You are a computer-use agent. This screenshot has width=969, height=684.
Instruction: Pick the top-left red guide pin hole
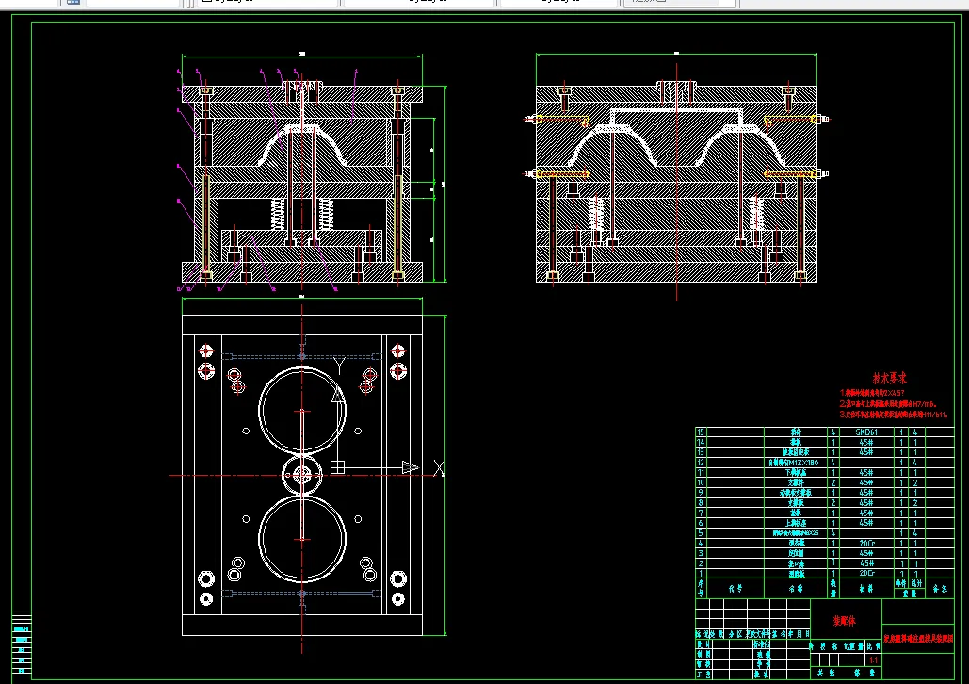pyautogui.click(x=206, y=351)
